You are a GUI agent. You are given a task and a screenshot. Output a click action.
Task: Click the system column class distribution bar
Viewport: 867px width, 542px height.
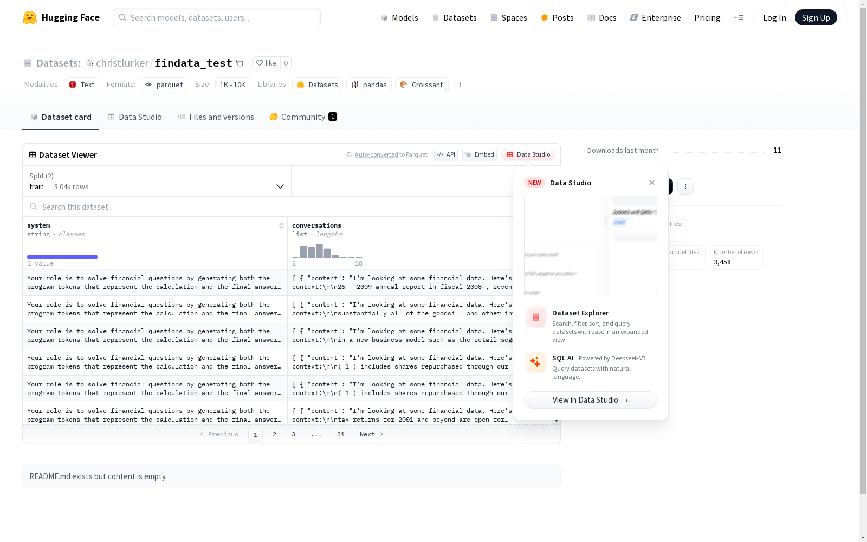(x=62, y=257)
